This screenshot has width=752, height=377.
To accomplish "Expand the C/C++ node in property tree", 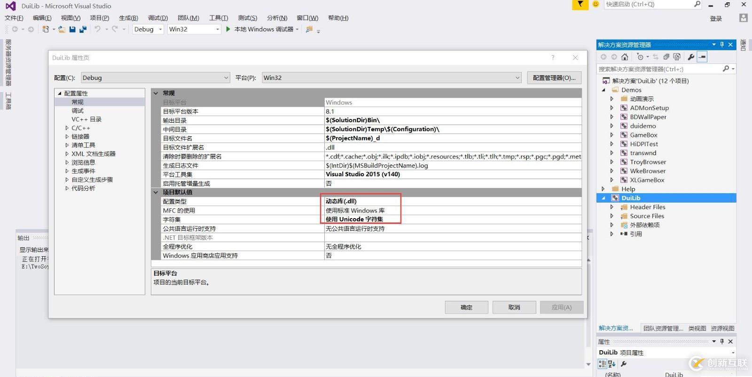I will coord(67,128).
